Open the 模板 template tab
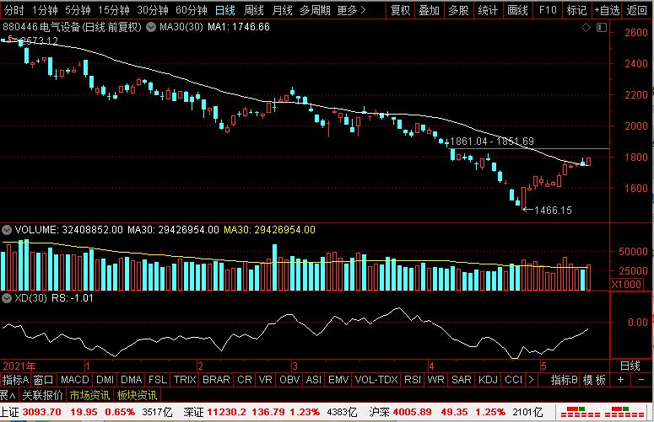654x422 pixels. click(594, 380)
